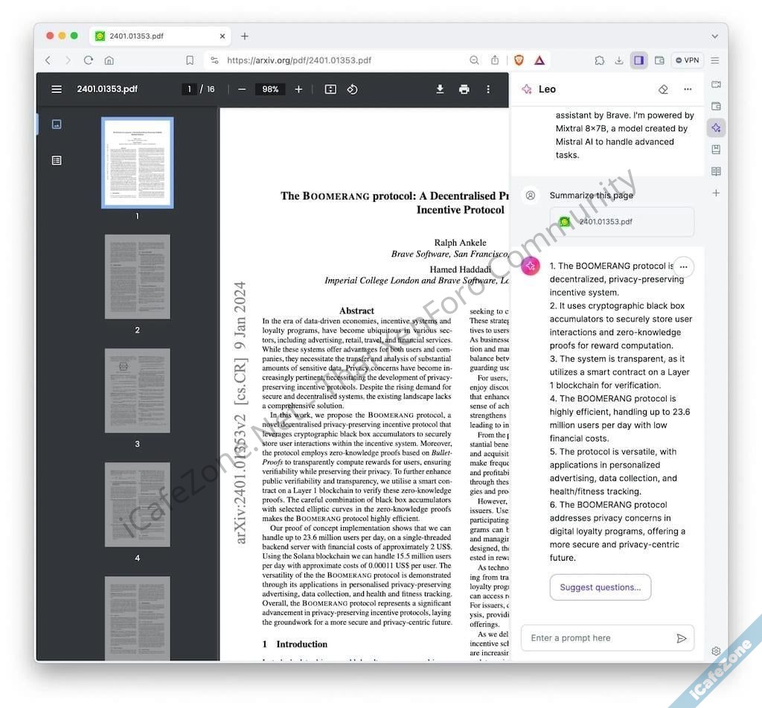Open page 3 thumbnail
Image resolution: width=762 pixels, height=708 pixels.
coord(137,392)
